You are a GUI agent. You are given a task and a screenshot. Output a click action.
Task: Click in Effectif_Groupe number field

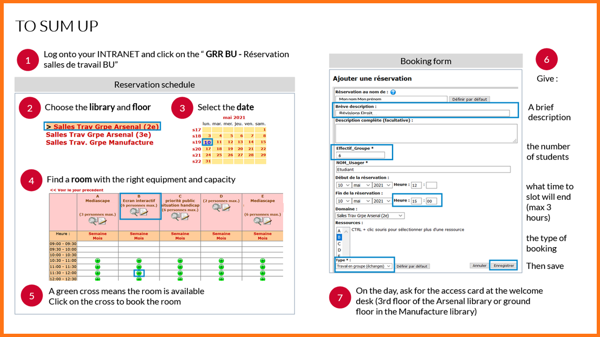(360, 155)
